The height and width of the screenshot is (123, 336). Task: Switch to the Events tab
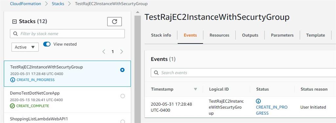point(190,35)
